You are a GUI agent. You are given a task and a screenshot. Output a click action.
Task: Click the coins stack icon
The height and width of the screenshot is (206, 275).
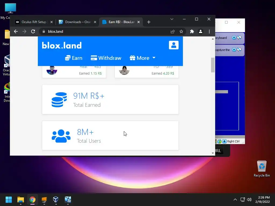pyautogui.click(x=59, y=100)
